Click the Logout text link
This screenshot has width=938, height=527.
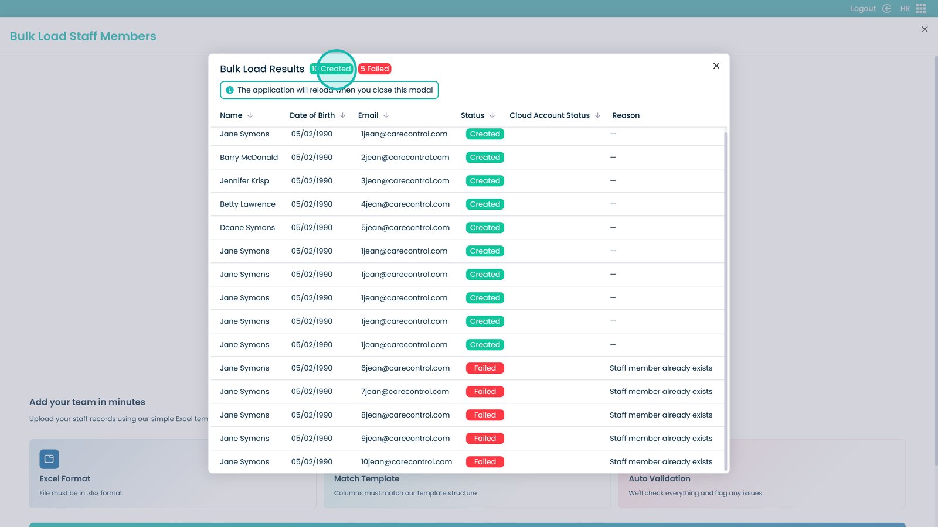[x=862, y=9]
